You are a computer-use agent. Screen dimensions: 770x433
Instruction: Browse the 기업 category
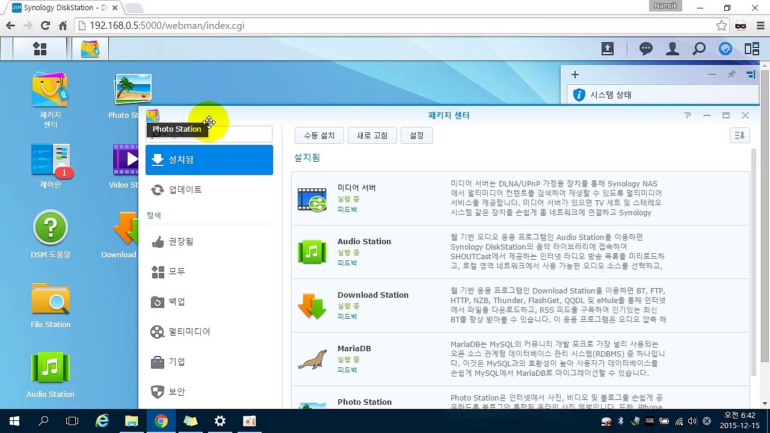coord(209,362)
